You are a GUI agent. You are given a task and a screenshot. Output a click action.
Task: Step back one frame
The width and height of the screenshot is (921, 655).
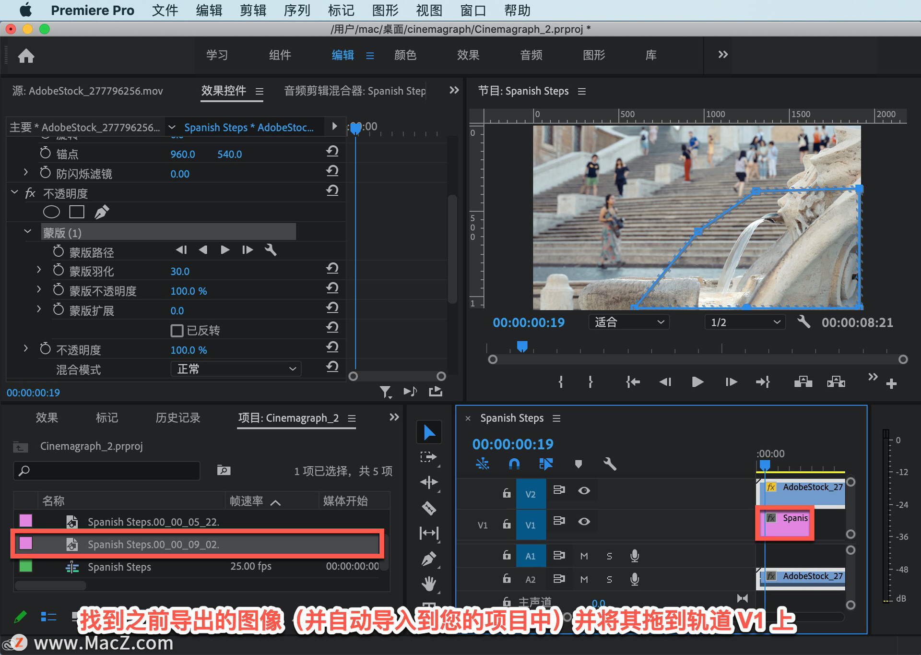665,382
